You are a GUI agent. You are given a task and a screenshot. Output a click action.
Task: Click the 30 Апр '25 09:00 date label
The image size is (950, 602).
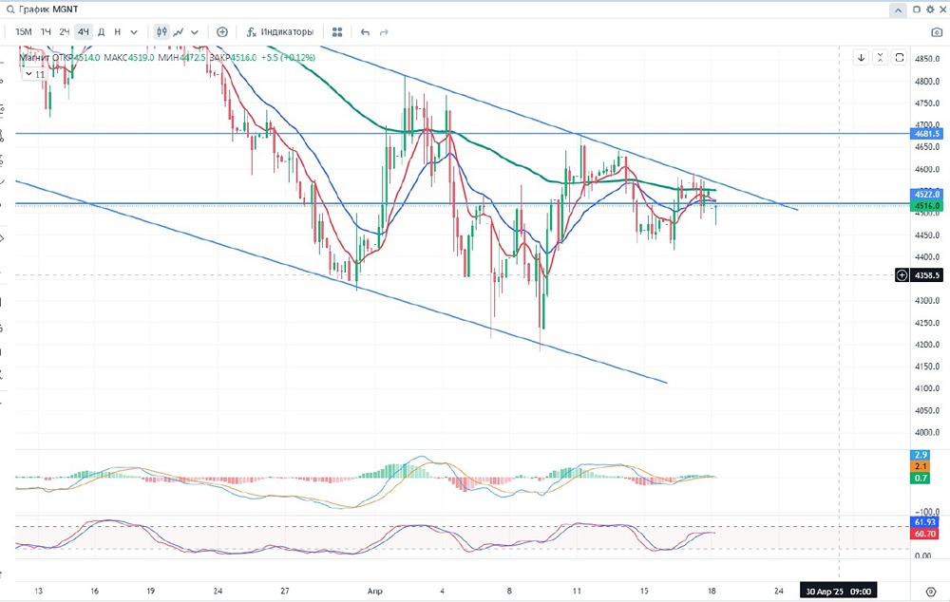(839, 592)
